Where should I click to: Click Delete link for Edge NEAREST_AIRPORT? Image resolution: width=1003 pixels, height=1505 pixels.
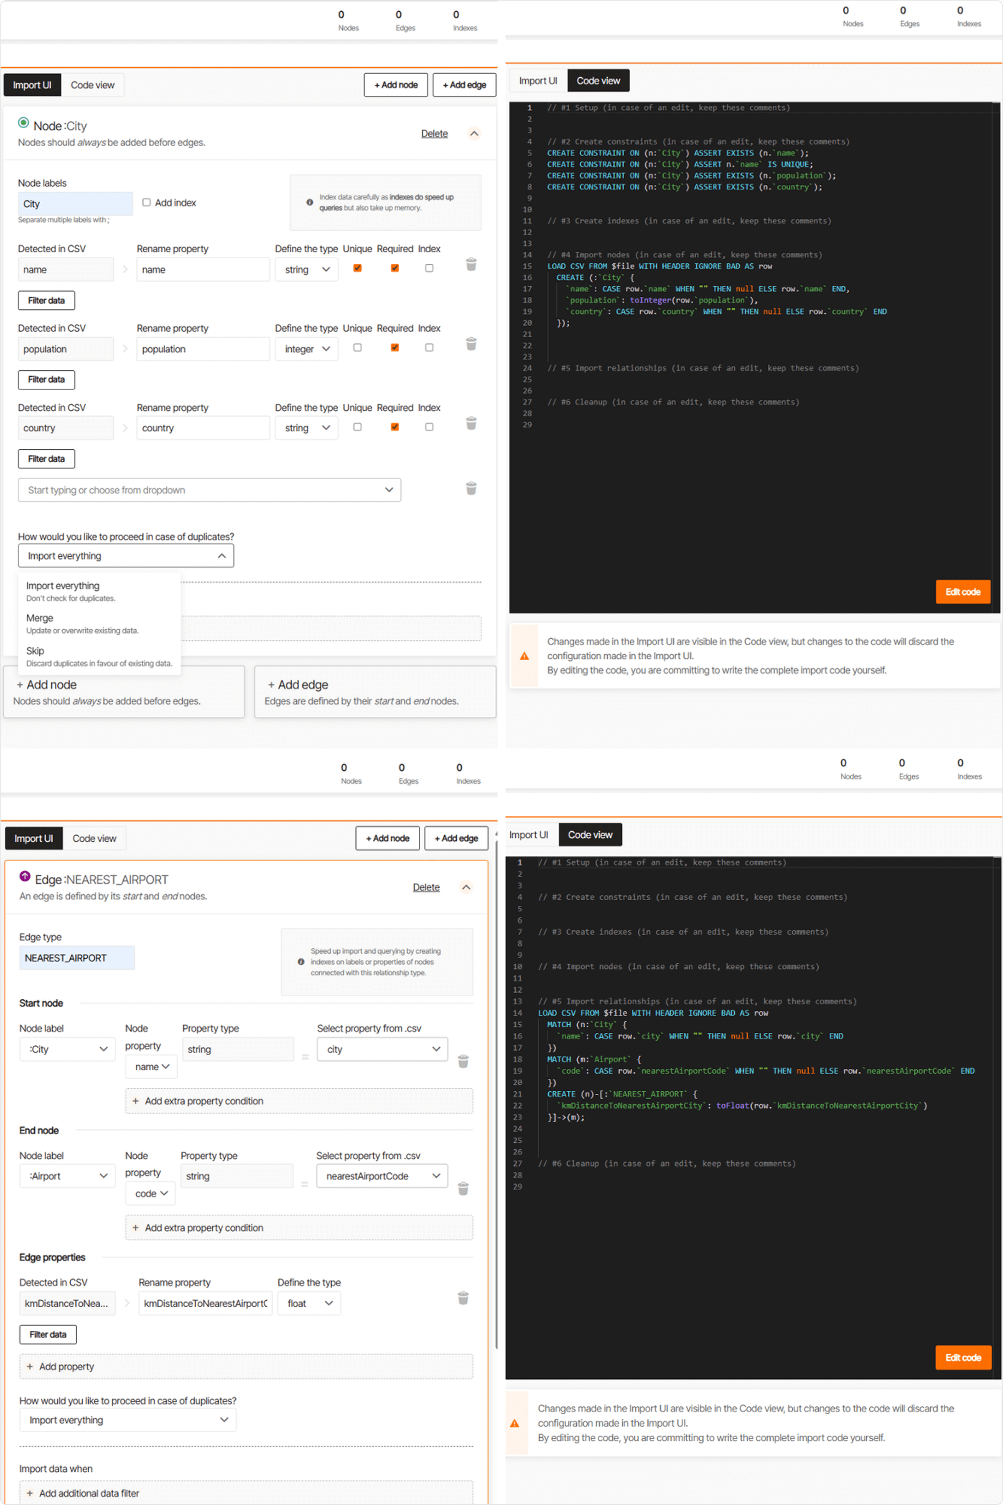click(426, 887)
